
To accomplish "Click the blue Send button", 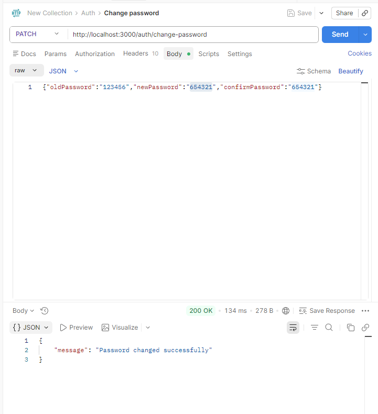I will [x=340, y=35].
